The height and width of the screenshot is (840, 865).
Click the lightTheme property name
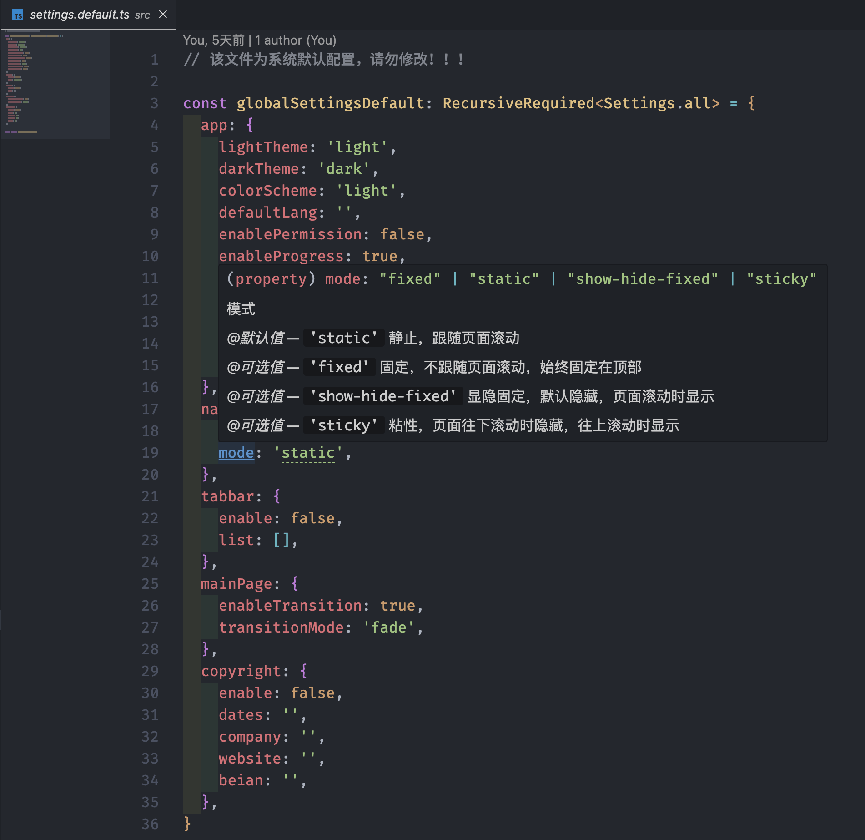point(263,147)
